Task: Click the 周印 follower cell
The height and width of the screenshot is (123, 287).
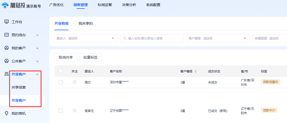Action: tap(88, 83)
